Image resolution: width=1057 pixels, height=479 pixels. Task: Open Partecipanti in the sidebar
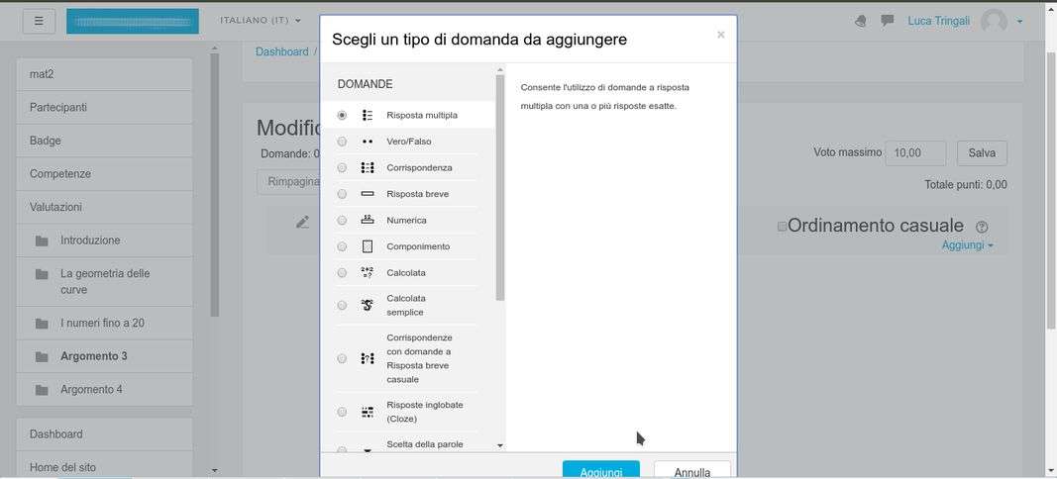pyautogui.click(x=104, y=107)
